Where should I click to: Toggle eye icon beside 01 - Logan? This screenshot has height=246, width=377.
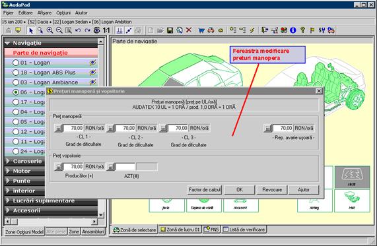pos(93,63)
